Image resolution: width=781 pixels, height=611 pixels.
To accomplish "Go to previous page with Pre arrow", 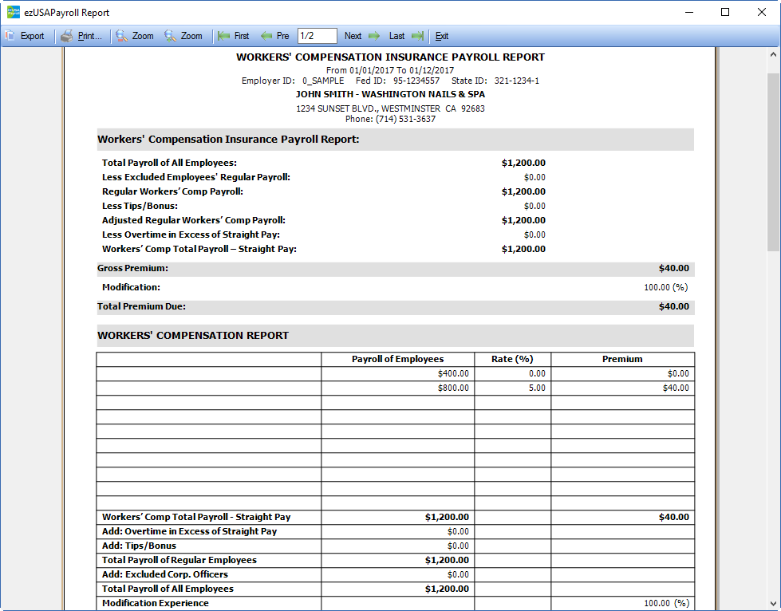I will pos(266,36).
